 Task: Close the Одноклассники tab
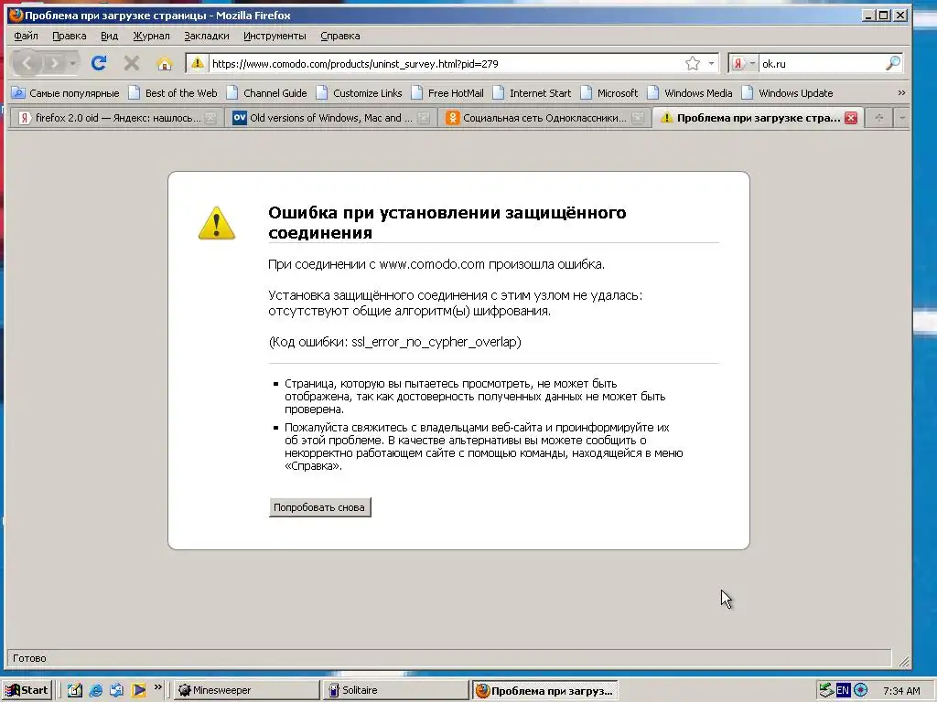[638, 118]
